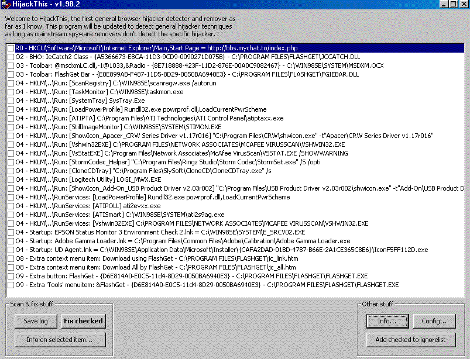Check the O9 Extra 'Tools' menuitem FlashGet checkbox
This screenshot has height=359, width=470.
(11, 285)
